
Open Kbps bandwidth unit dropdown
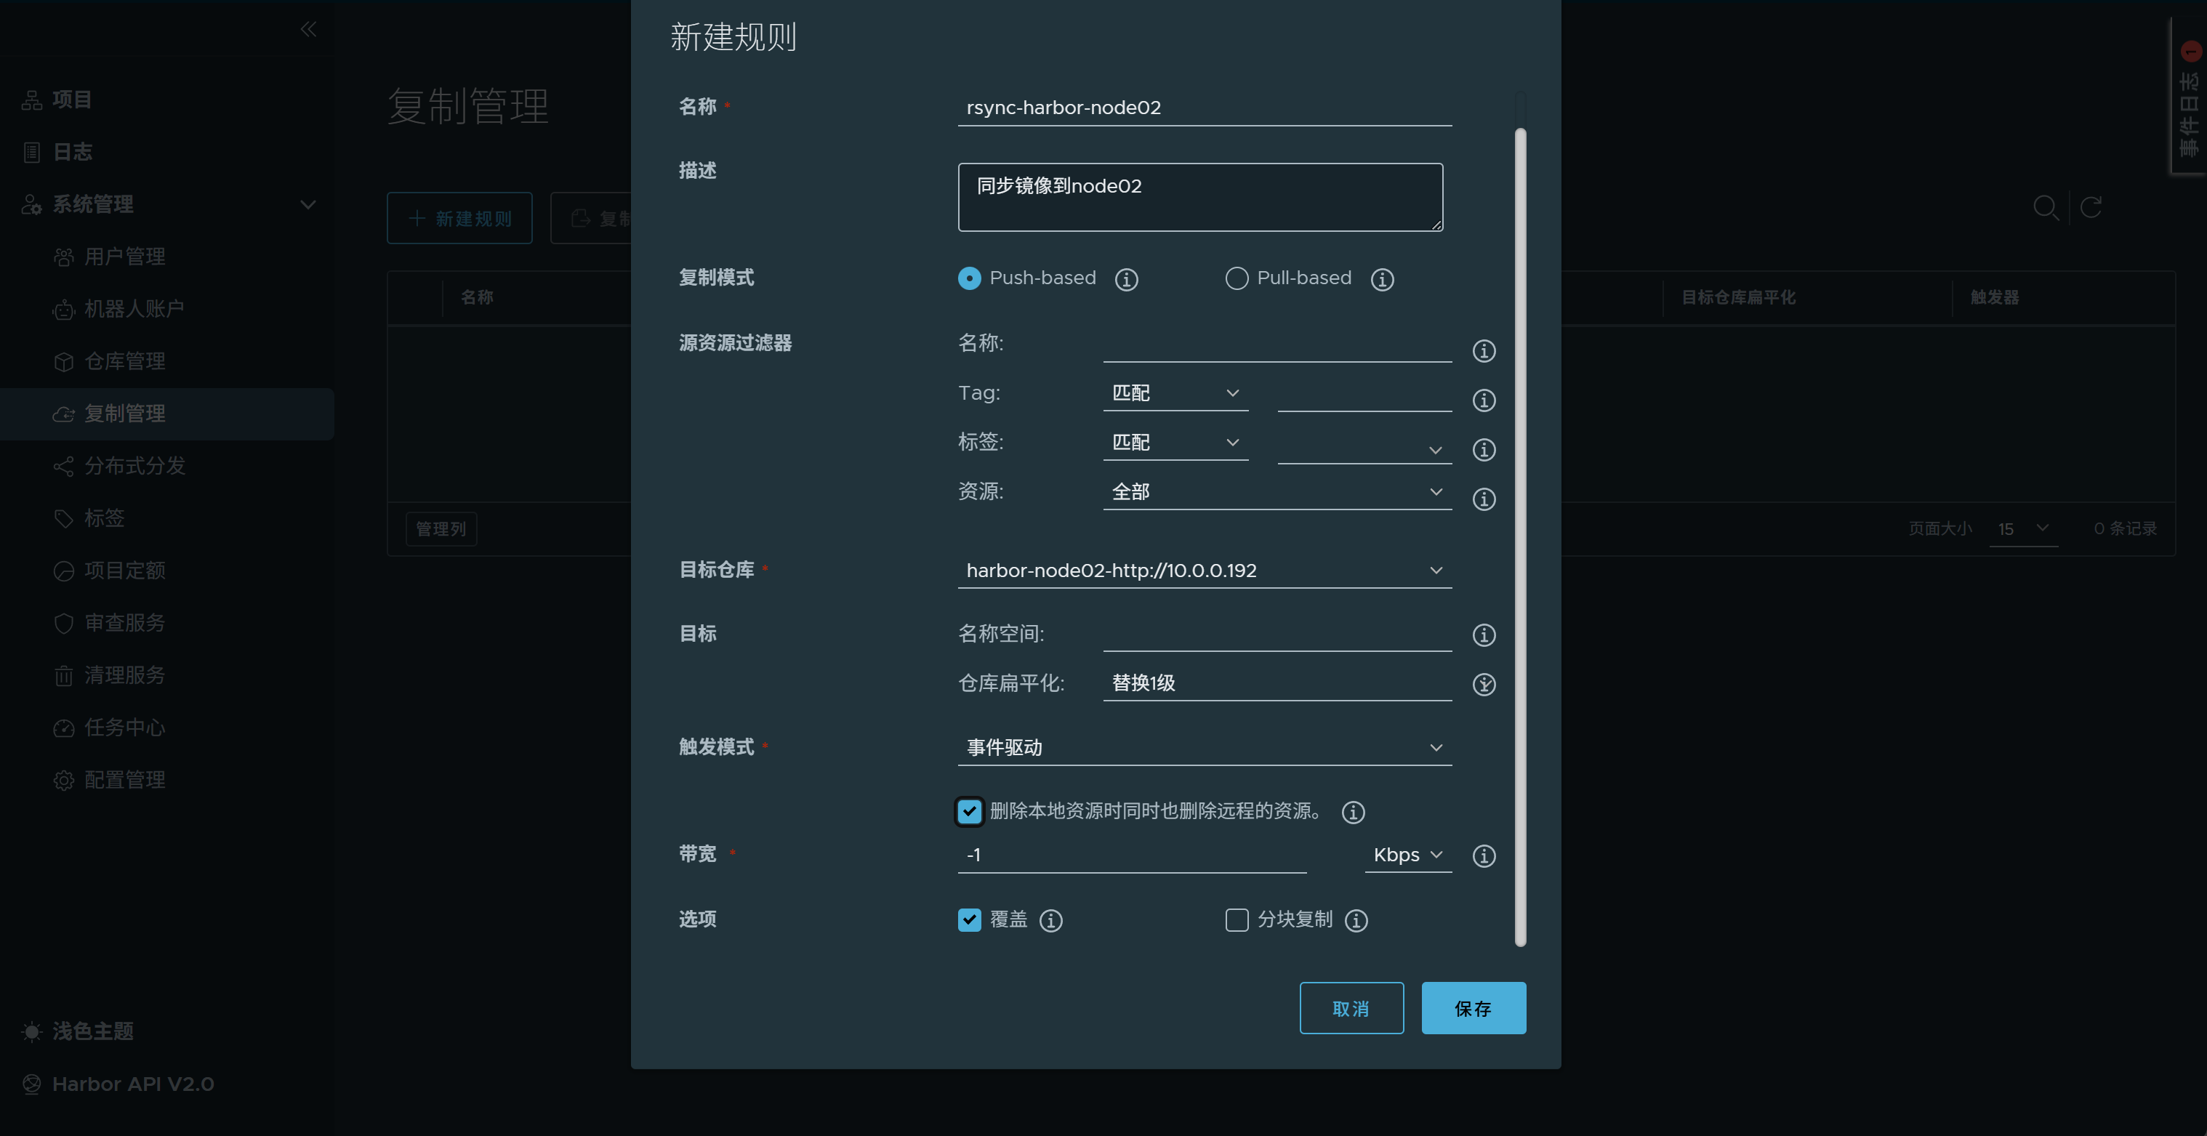[1407, 854]
